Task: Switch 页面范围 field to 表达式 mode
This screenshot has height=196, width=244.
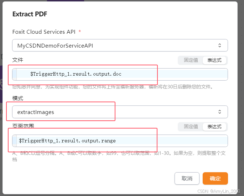Action: pos(214,126)
